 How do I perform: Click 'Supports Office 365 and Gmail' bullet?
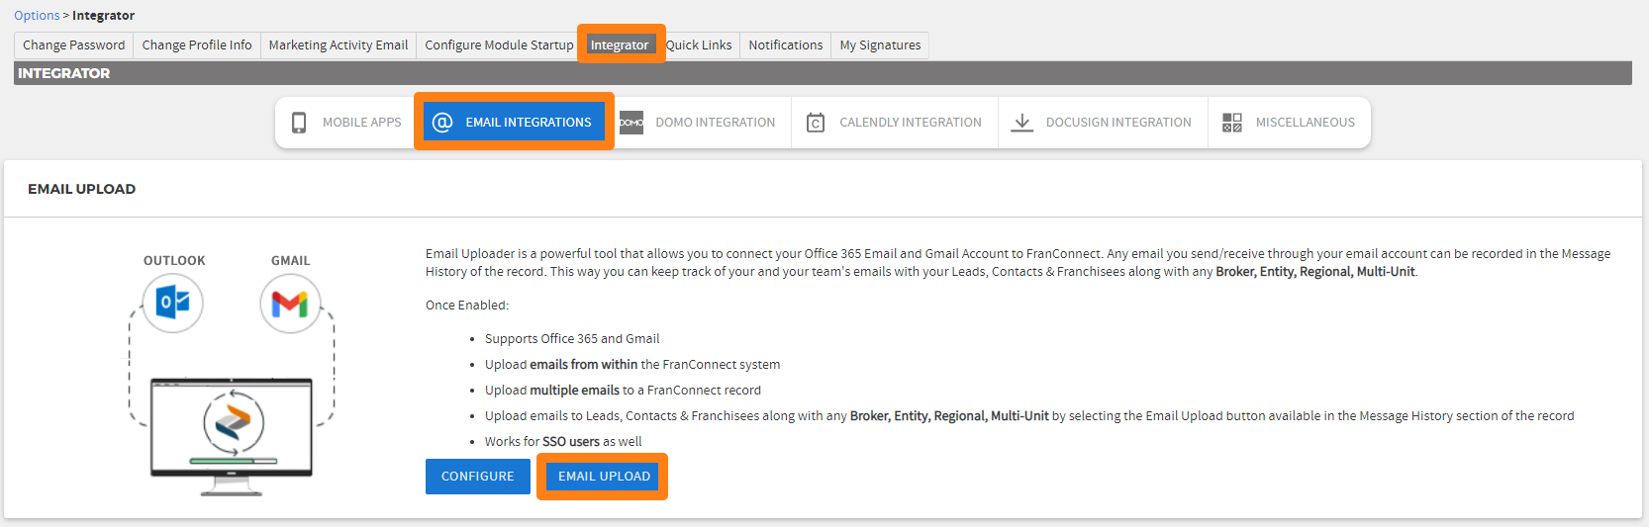[572, 339]
